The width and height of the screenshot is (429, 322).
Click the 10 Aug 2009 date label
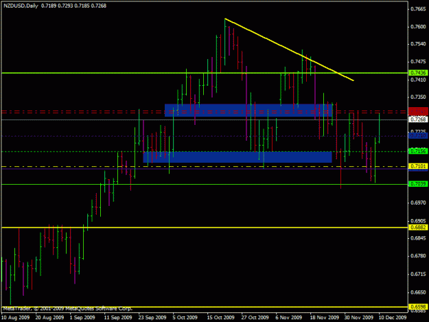point(15,317)
